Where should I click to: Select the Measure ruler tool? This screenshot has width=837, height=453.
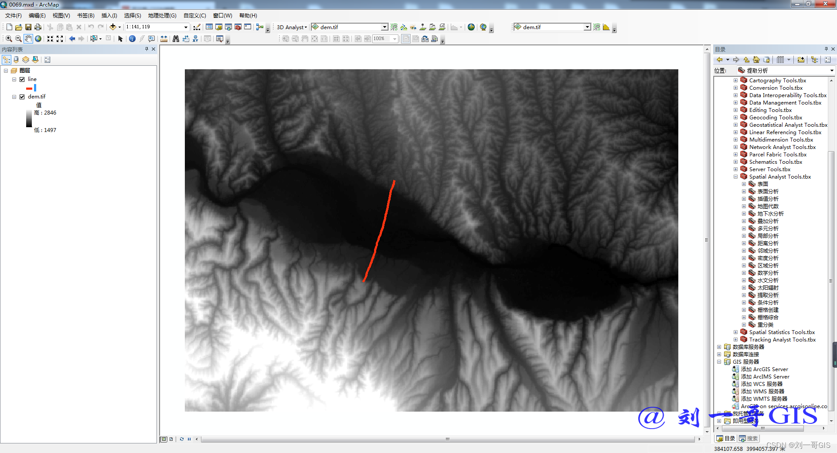click(164, 39)
